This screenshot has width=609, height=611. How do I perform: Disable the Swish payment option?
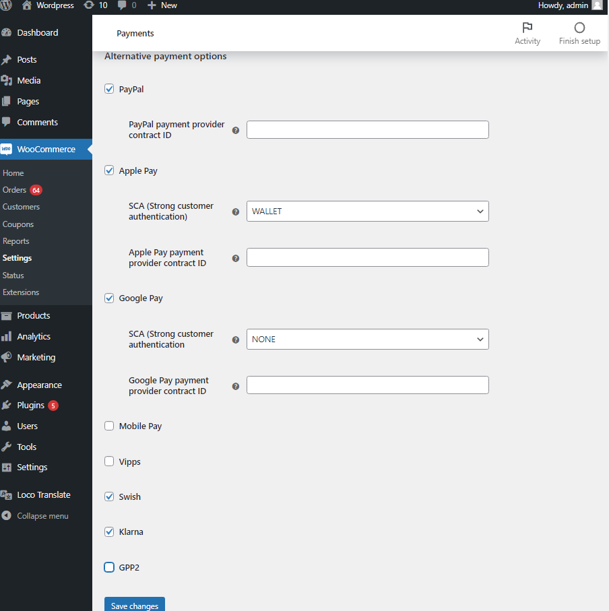pos(109,496)
